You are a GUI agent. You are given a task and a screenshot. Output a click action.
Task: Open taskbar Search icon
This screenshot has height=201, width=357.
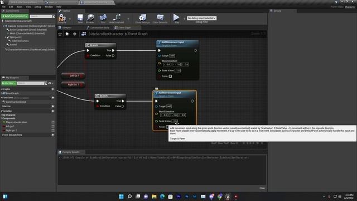129,197
